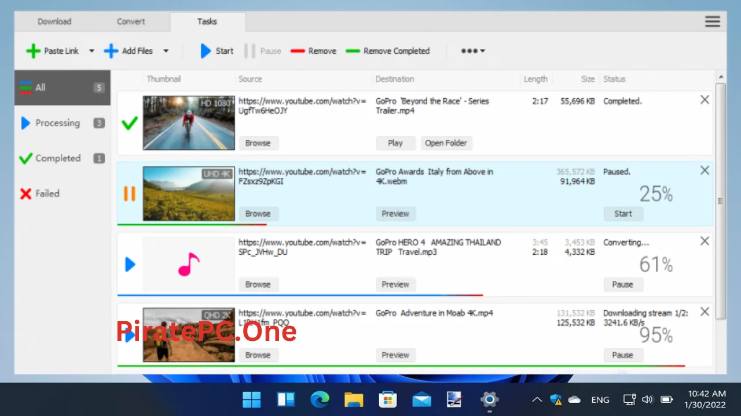Open the Paste Link dropdown arrow

tap(91, 51)
